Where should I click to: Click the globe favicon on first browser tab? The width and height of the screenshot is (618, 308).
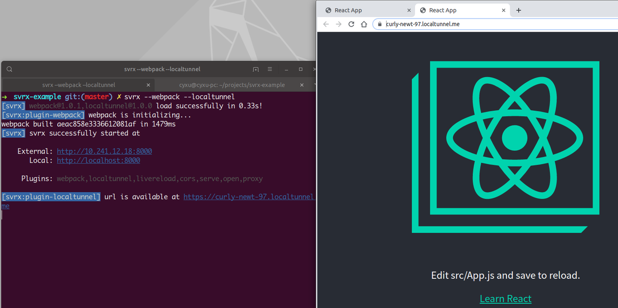(328, 10)
